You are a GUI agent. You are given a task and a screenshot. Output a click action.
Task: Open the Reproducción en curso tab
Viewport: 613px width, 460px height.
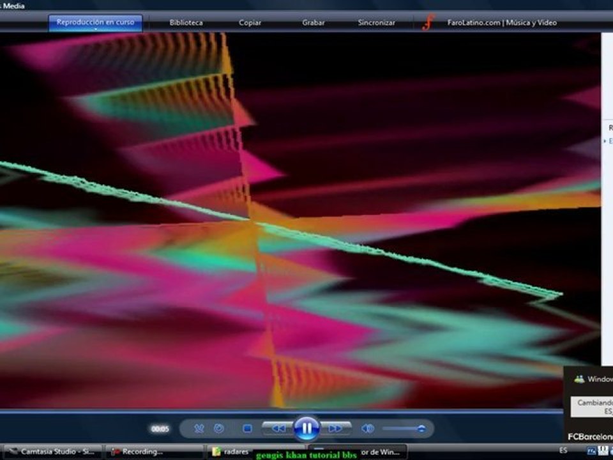click(95, 22)
